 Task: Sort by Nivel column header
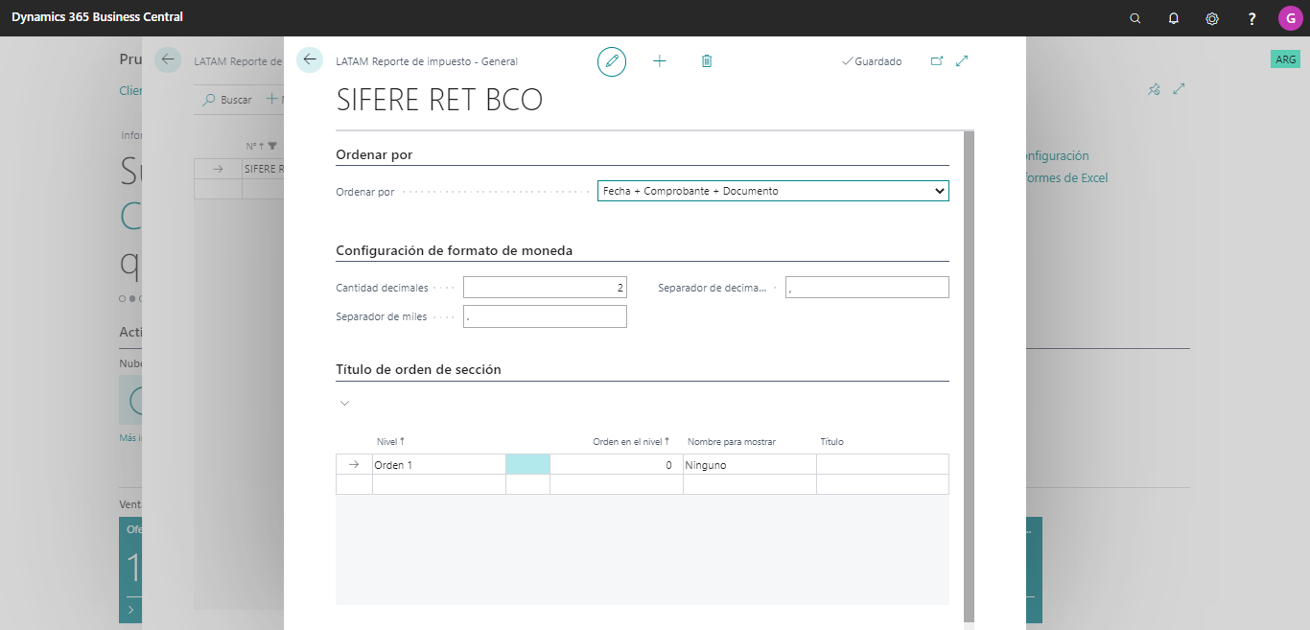(390, 442)
